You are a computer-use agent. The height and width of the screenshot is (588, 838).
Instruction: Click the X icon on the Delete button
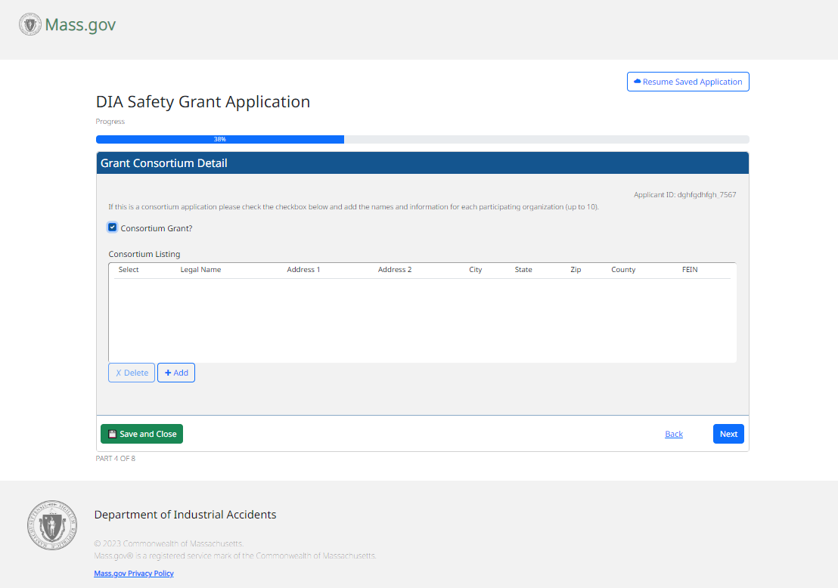click(x=118, y=373)
